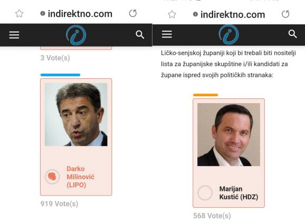Image resolution: width=305 pixels, height=222 pixels.
Task: Reload page using right refresh icon
Action: (x=285, y=14)
